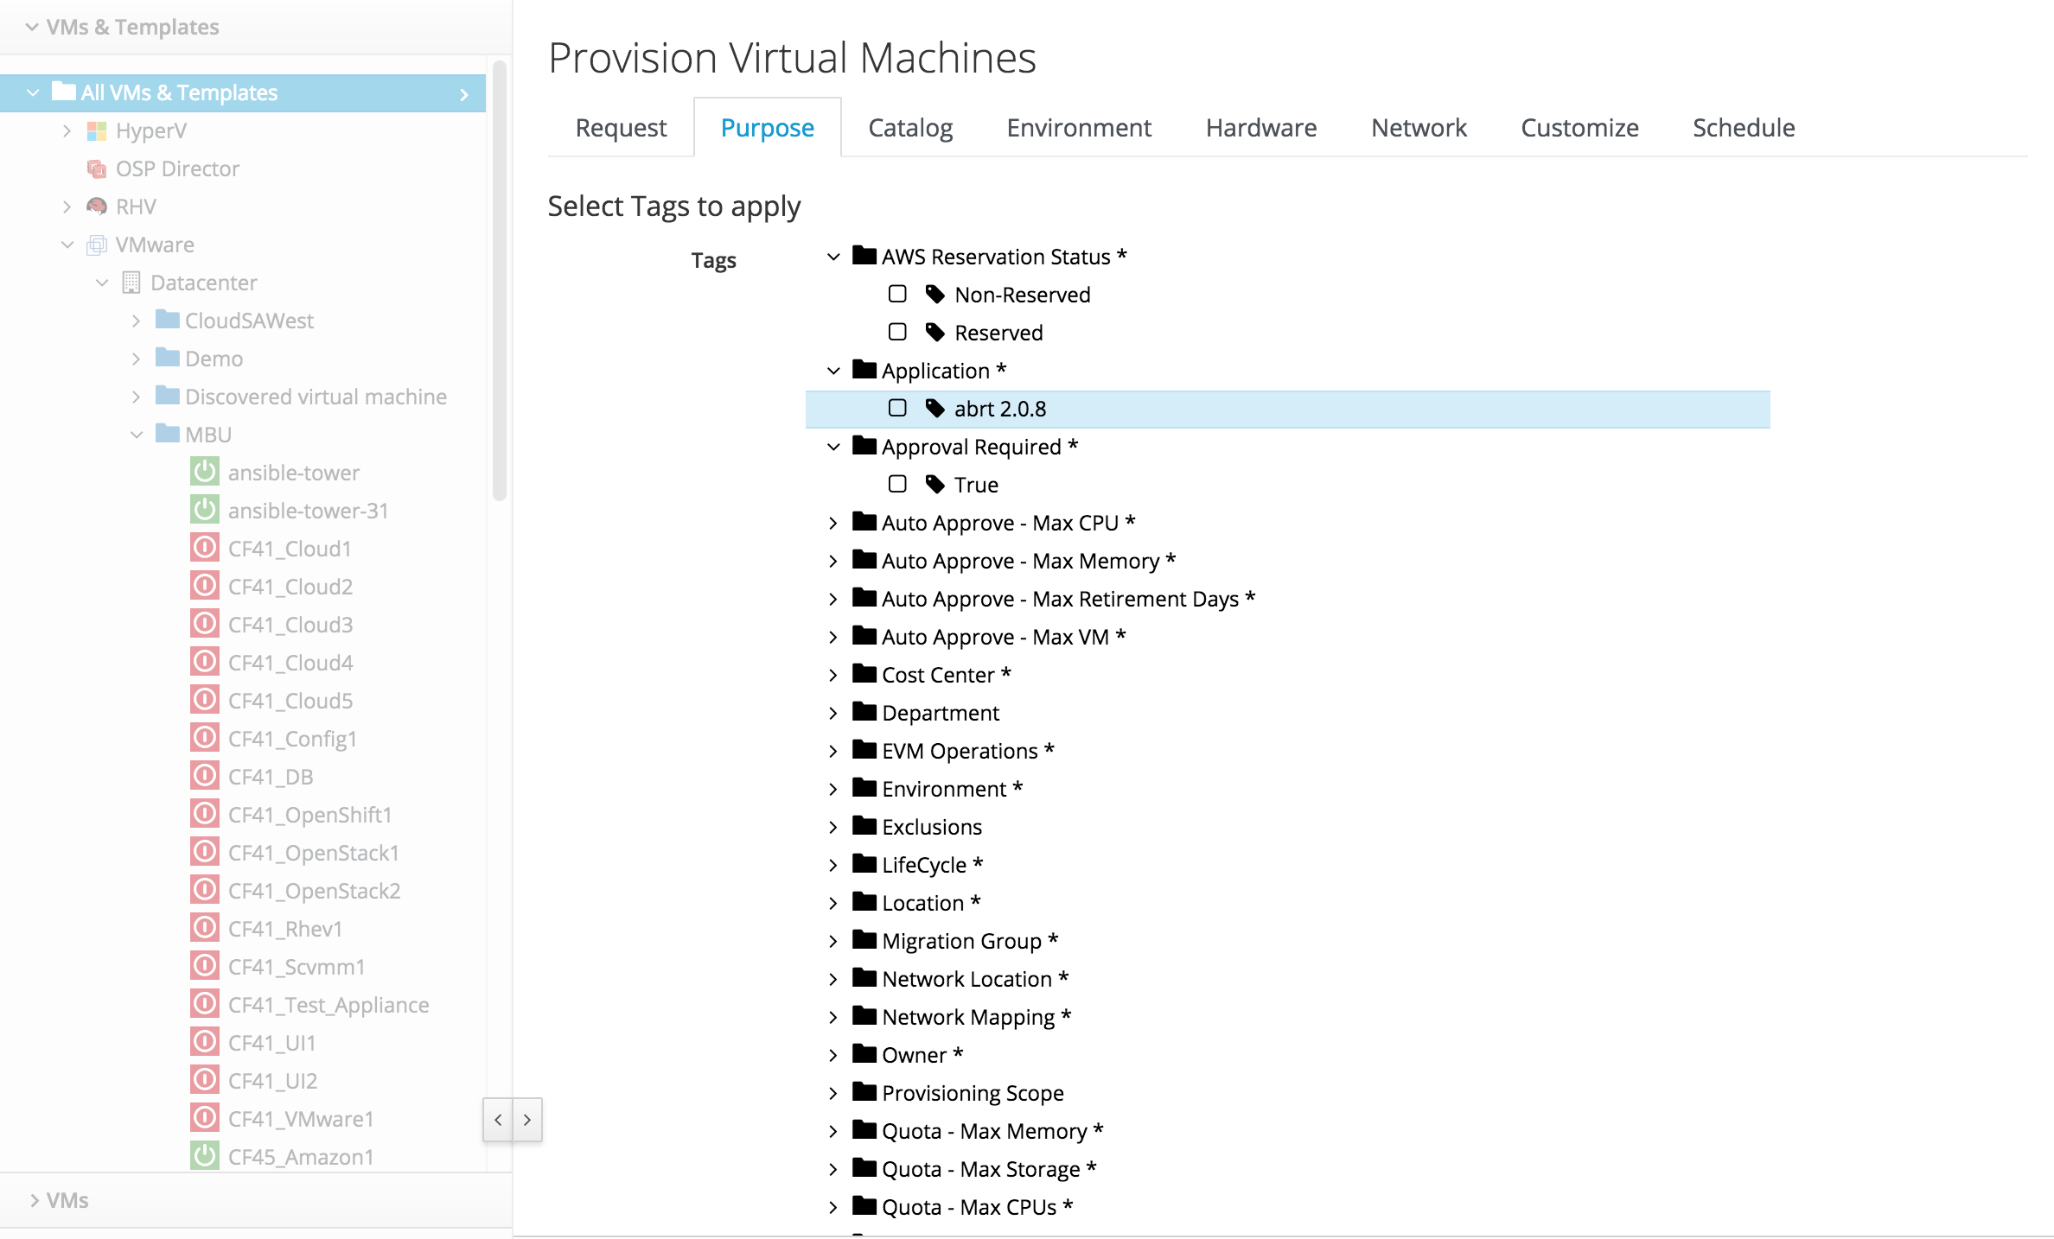2054x1239 pixels.
Task: Click the red power-off icon beside CF41_Cloud1
Action: pyautogui.click(x=205, y=548)
